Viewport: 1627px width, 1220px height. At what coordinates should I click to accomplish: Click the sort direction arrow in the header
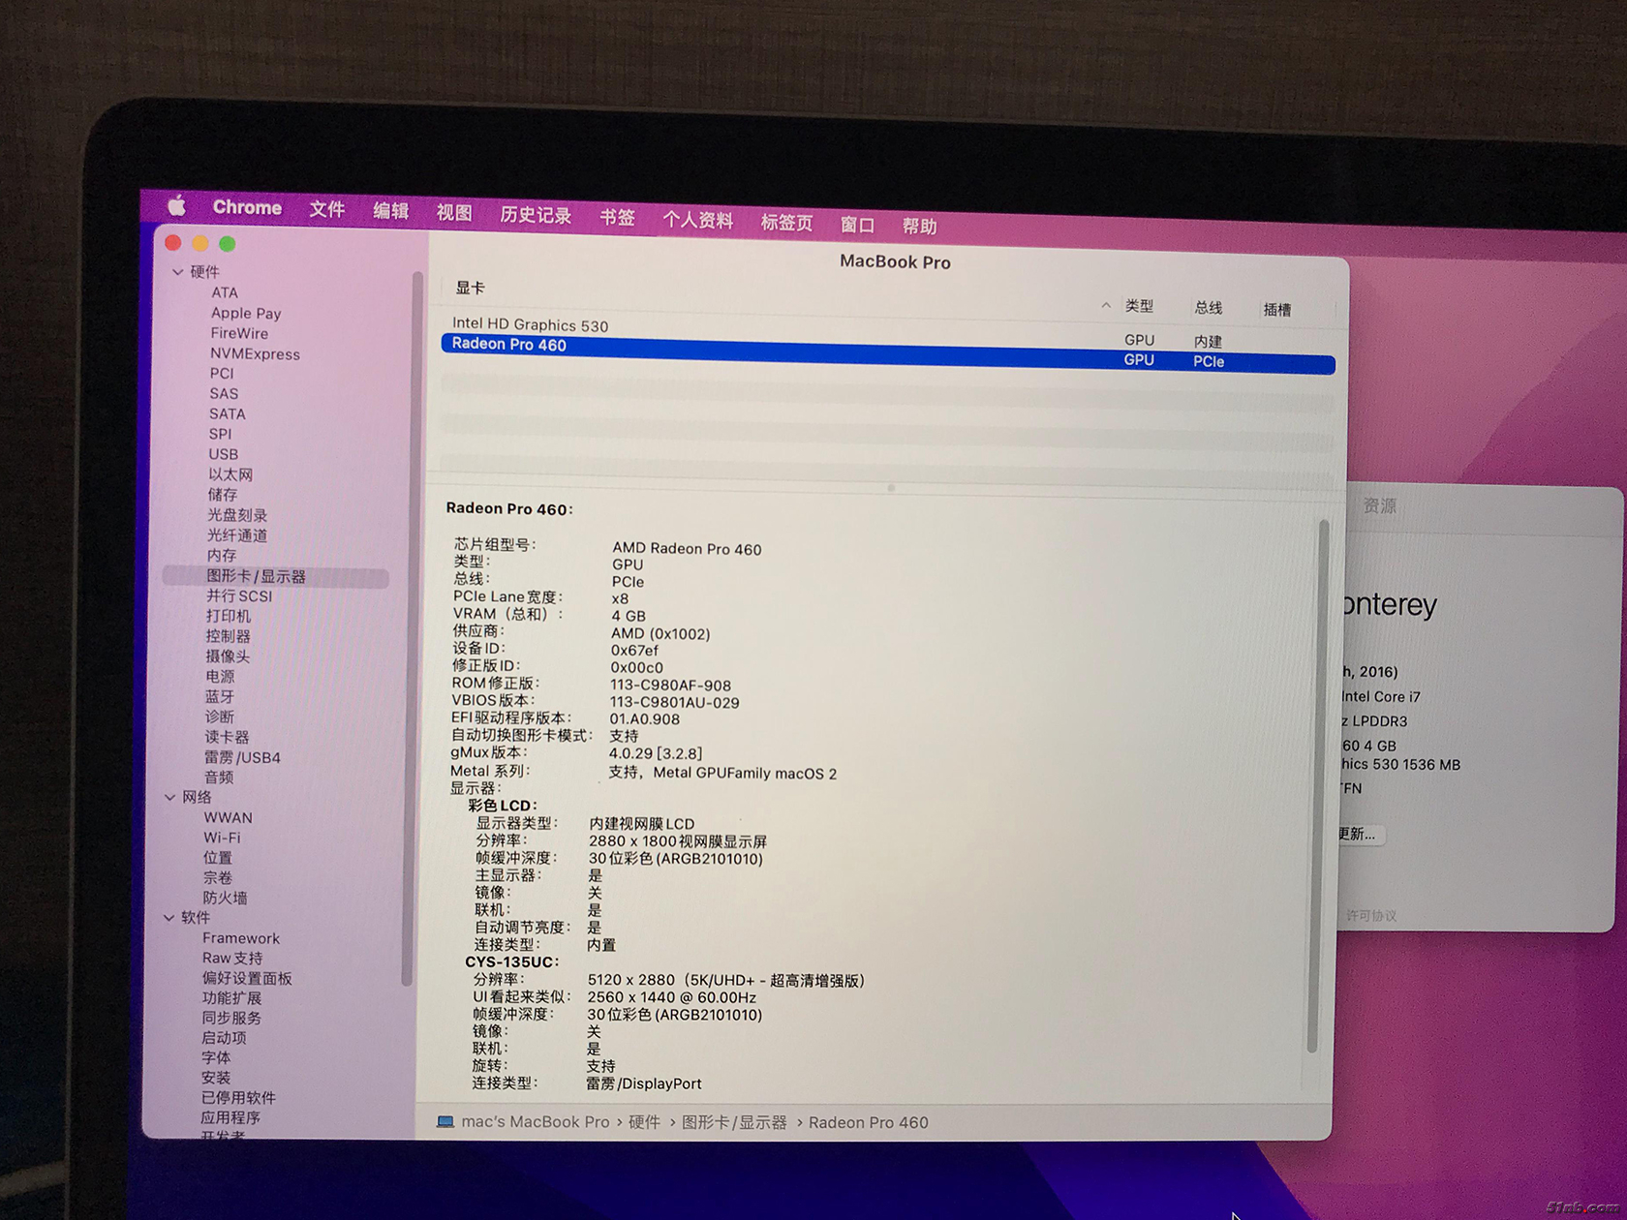1106,305
